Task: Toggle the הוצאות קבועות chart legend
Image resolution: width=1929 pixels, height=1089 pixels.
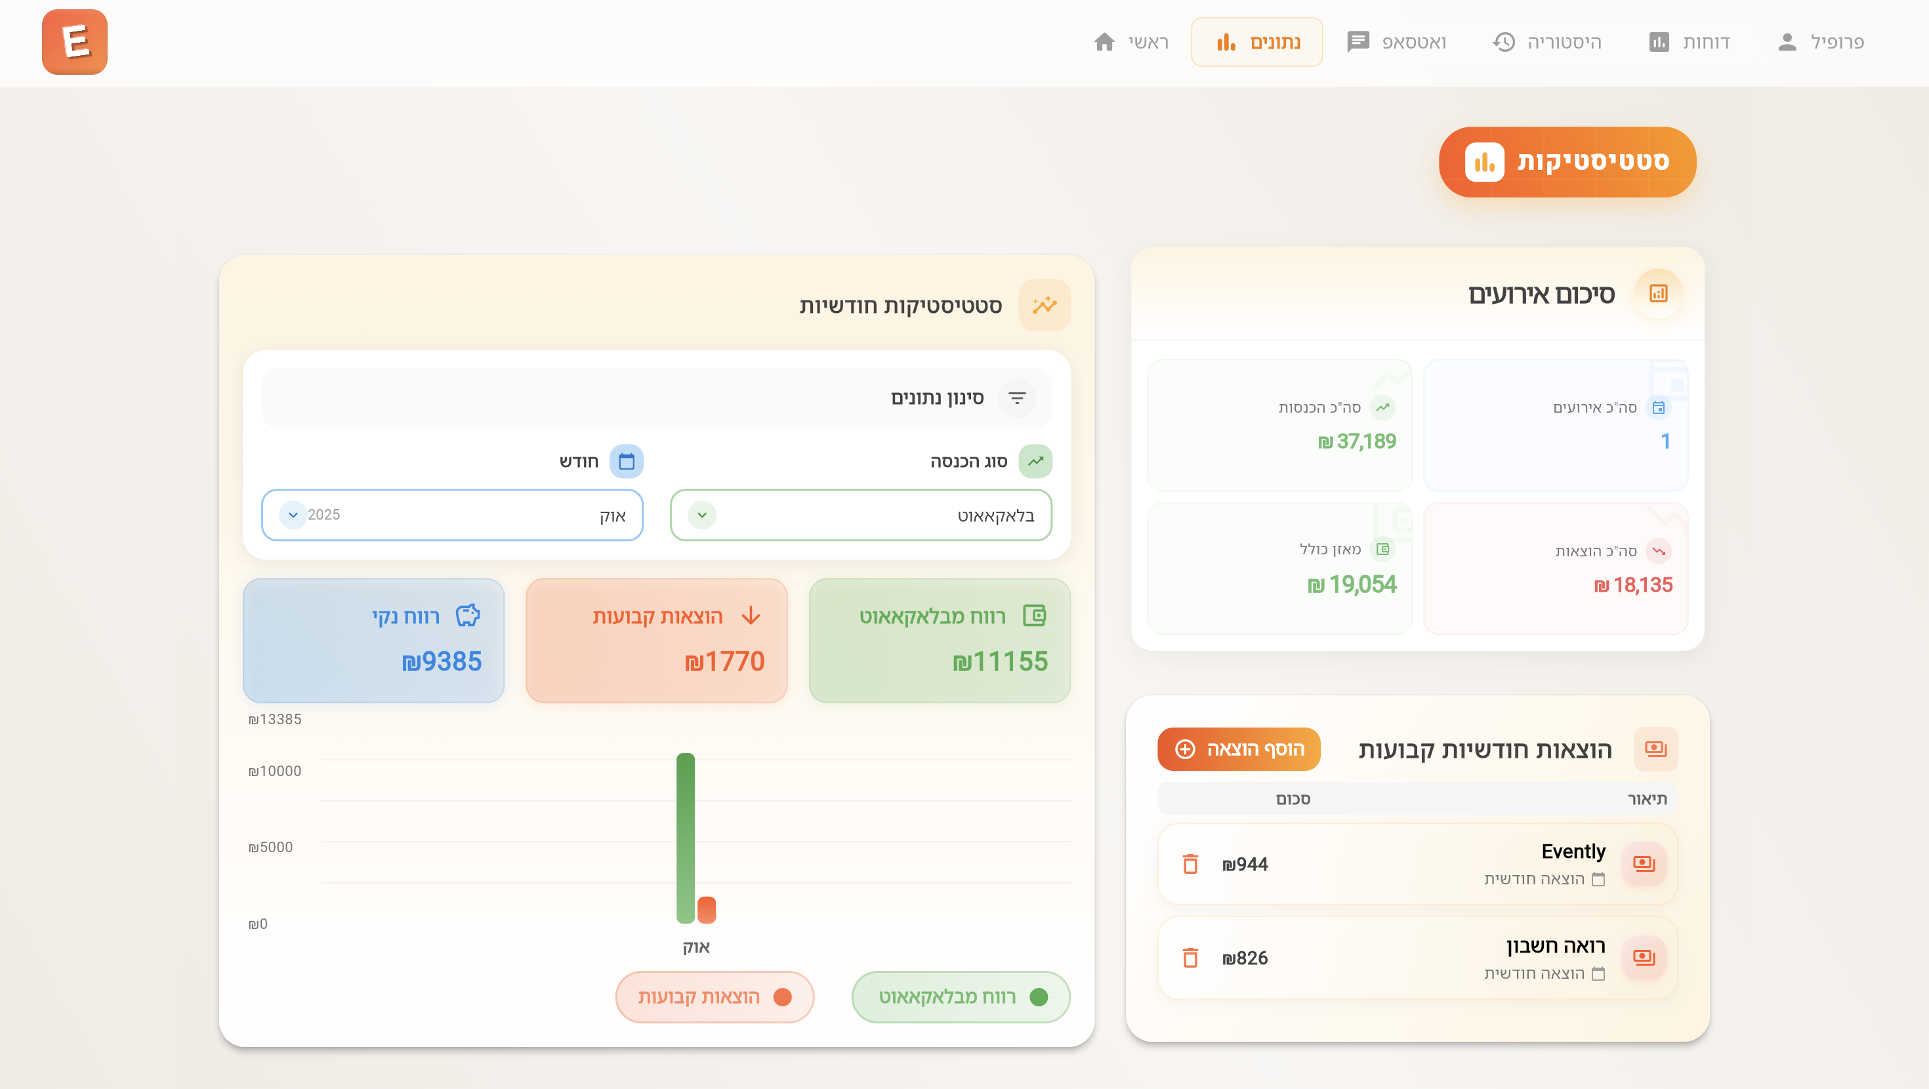Action: point(714,997)
